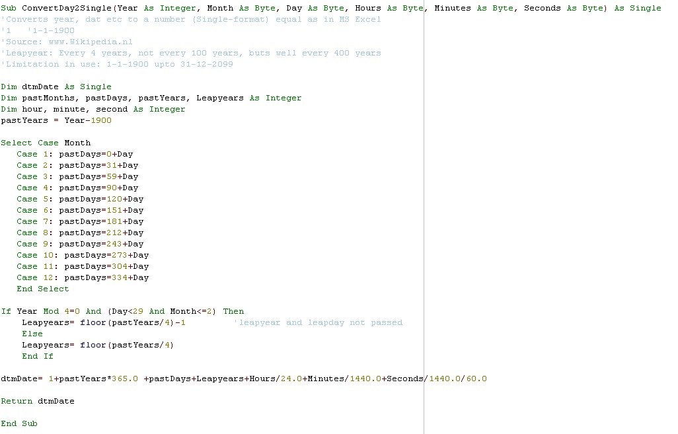Click the 'Case 12: pastDays=334+Day' line
Screen dimensions: 678x434
[x=83, y=277]
